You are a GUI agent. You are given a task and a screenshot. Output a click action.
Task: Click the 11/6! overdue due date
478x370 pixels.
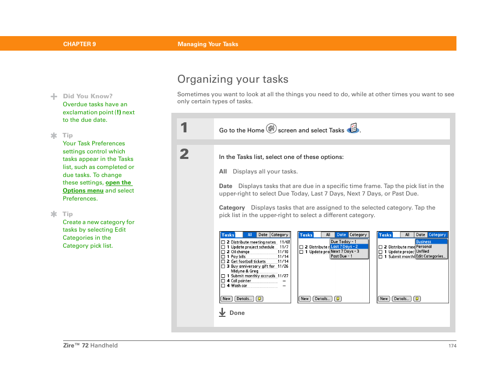pos(285,242)
